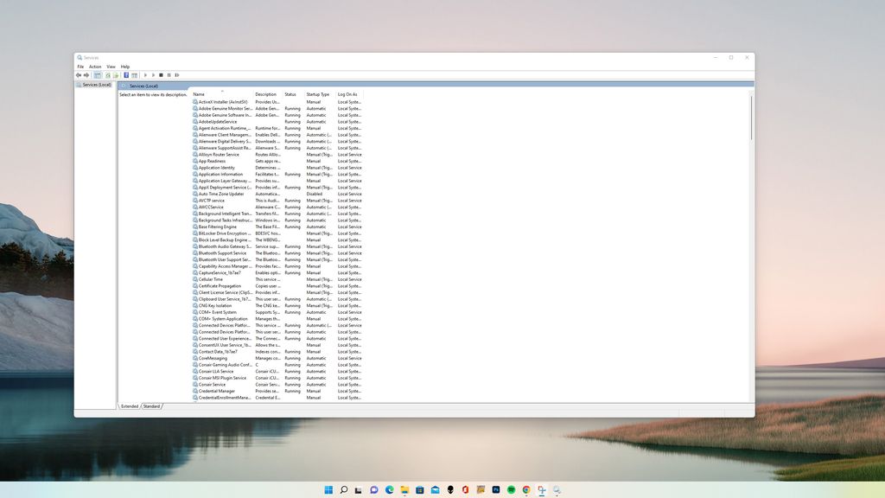Open Help using the toolbar Help icon
This screenshot has width=885, height=498.
click(126, 75)
